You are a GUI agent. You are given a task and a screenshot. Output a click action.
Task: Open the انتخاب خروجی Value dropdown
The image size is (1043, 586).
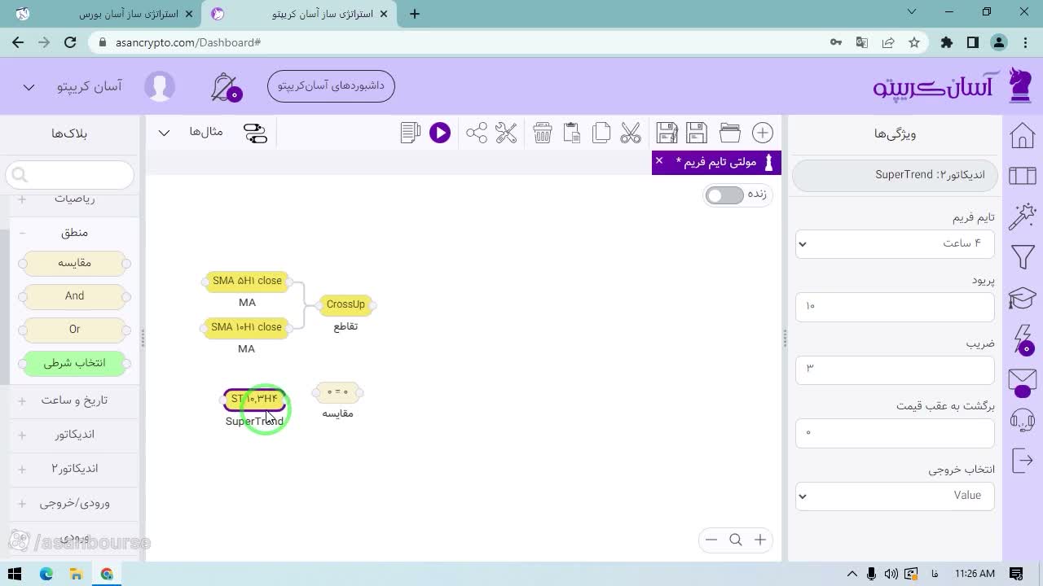[895, 496]
